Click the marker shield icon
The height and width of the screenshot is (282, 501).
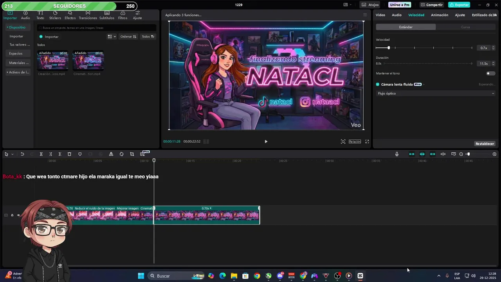click(80, 154)
